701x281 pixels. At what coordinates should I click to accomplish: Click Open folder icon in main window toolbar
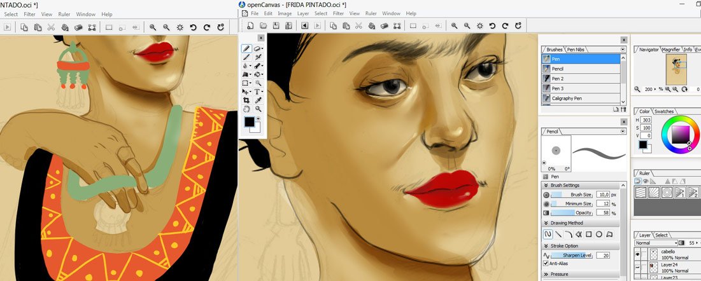[264, 26]
